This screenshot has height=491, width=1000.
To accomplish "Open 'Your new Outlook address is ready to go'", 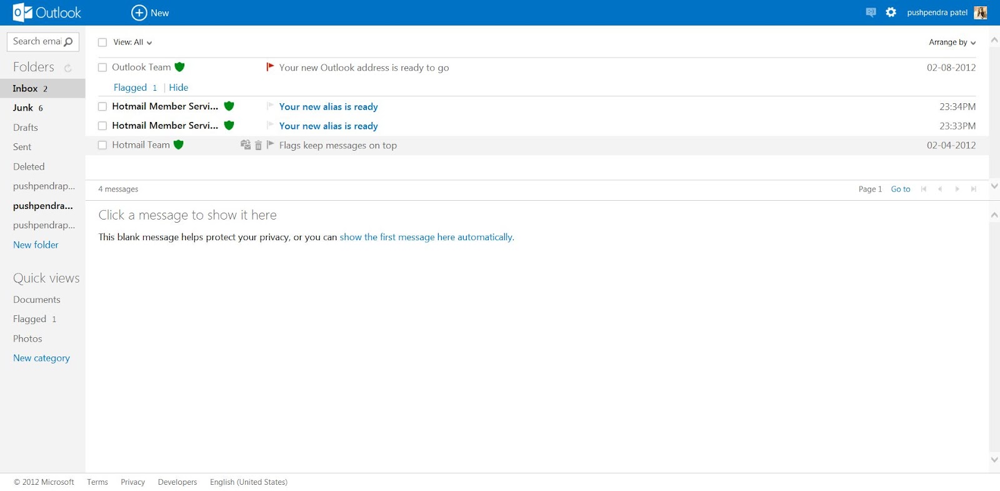I will tap(364, 68).
